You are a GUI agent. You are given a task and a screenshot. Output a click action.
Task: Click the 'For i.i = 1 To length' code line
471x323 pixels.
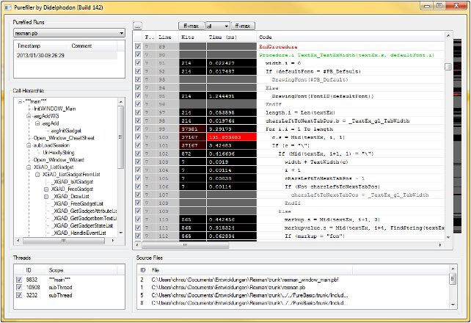coord(299,129)
